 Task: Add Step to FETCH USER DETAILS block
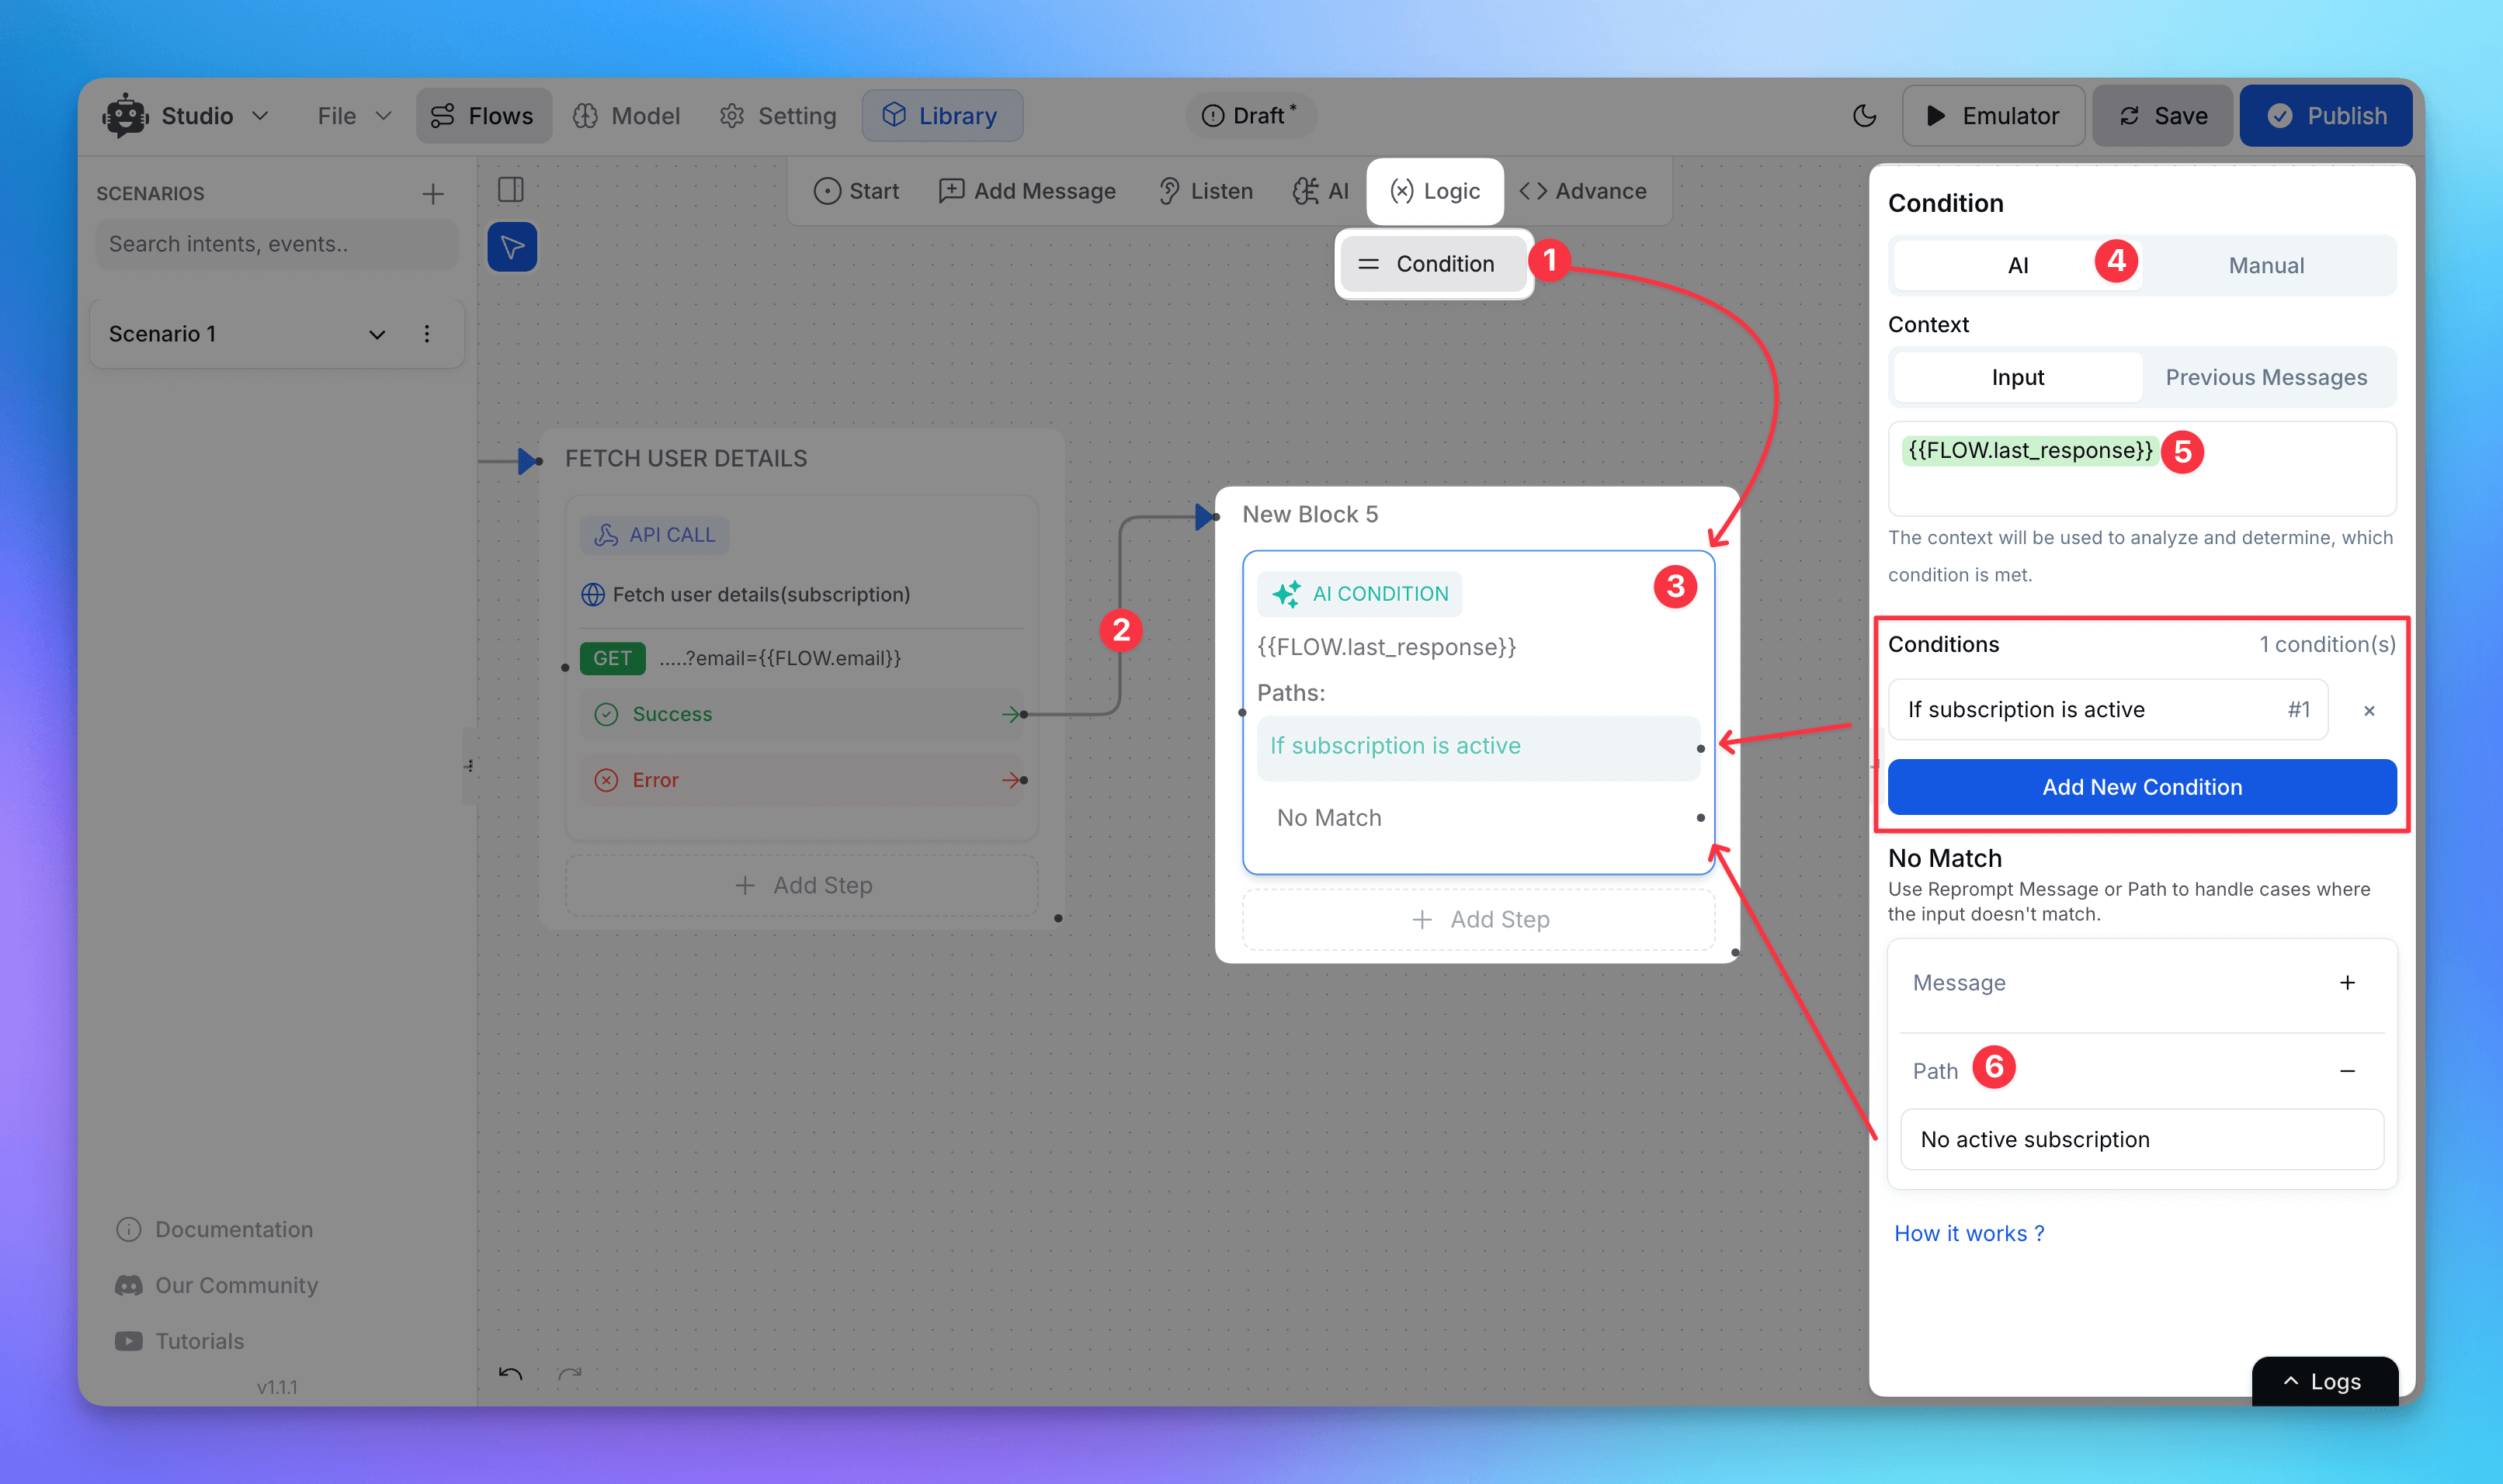[802, 885]
